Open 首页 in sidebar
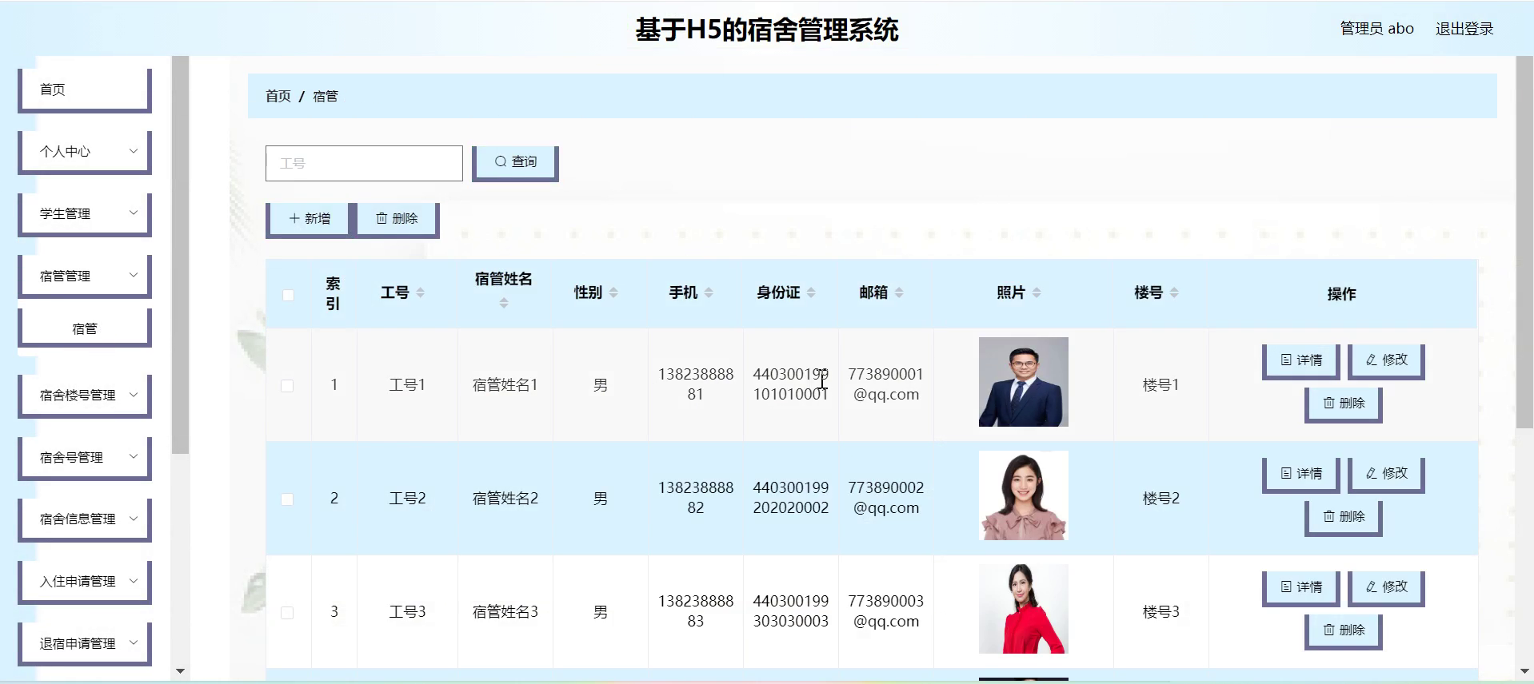1534x684 pixels. tap(85, 89)
